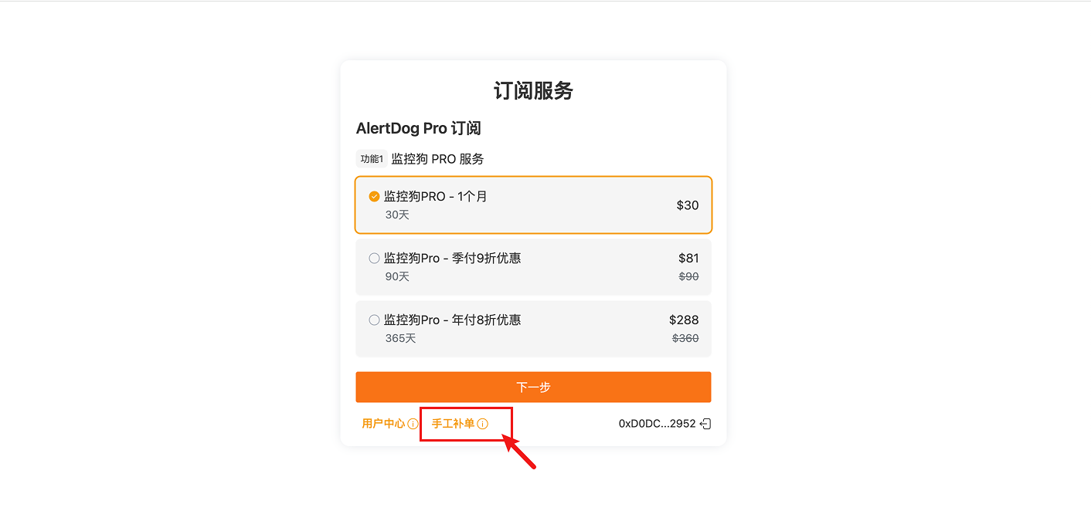Click the info icon beside 手工补单

[483, 423]
